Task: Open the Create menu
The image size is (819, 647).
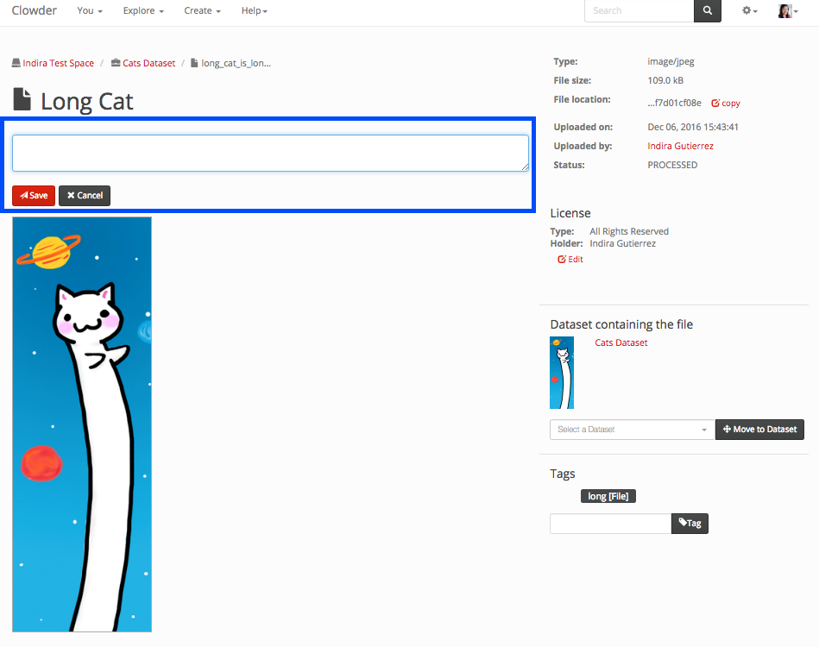Action: (202, 11)
